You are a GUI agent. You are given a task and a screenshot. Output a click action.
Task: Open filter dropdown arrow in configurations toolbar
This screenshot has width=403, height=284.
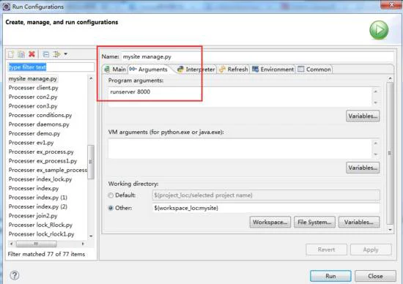coord(66,54)
